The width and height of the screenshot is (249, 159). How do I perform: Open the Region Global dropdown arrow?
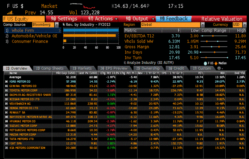203,25
